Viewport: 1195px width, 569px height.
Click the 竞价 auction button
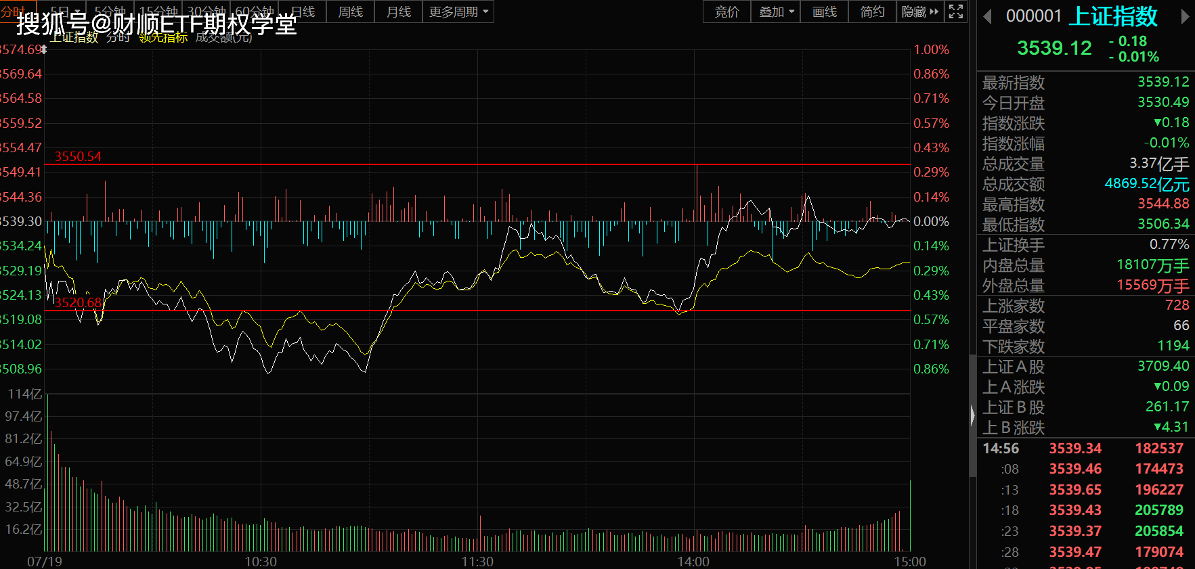pos(726,12)
